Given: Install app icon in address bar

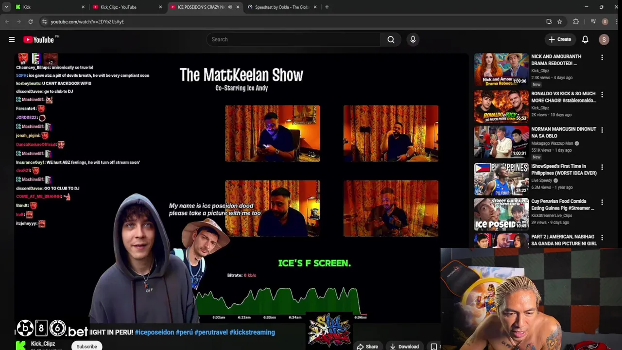Looking at the screenshot, I should (x=549, y=21).
